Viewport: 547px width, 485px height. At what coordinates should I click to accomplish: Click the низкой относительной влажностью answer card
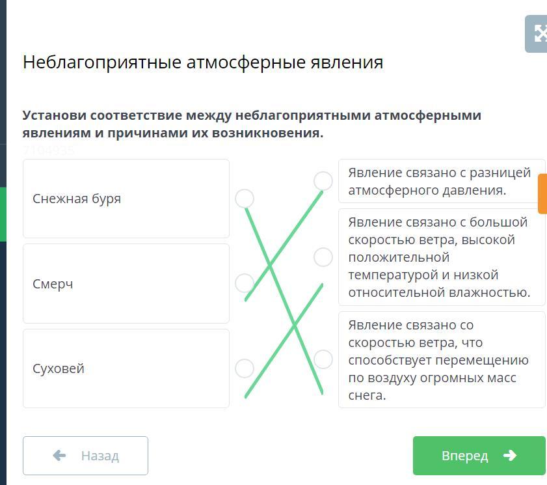click(x=441, y=257)
